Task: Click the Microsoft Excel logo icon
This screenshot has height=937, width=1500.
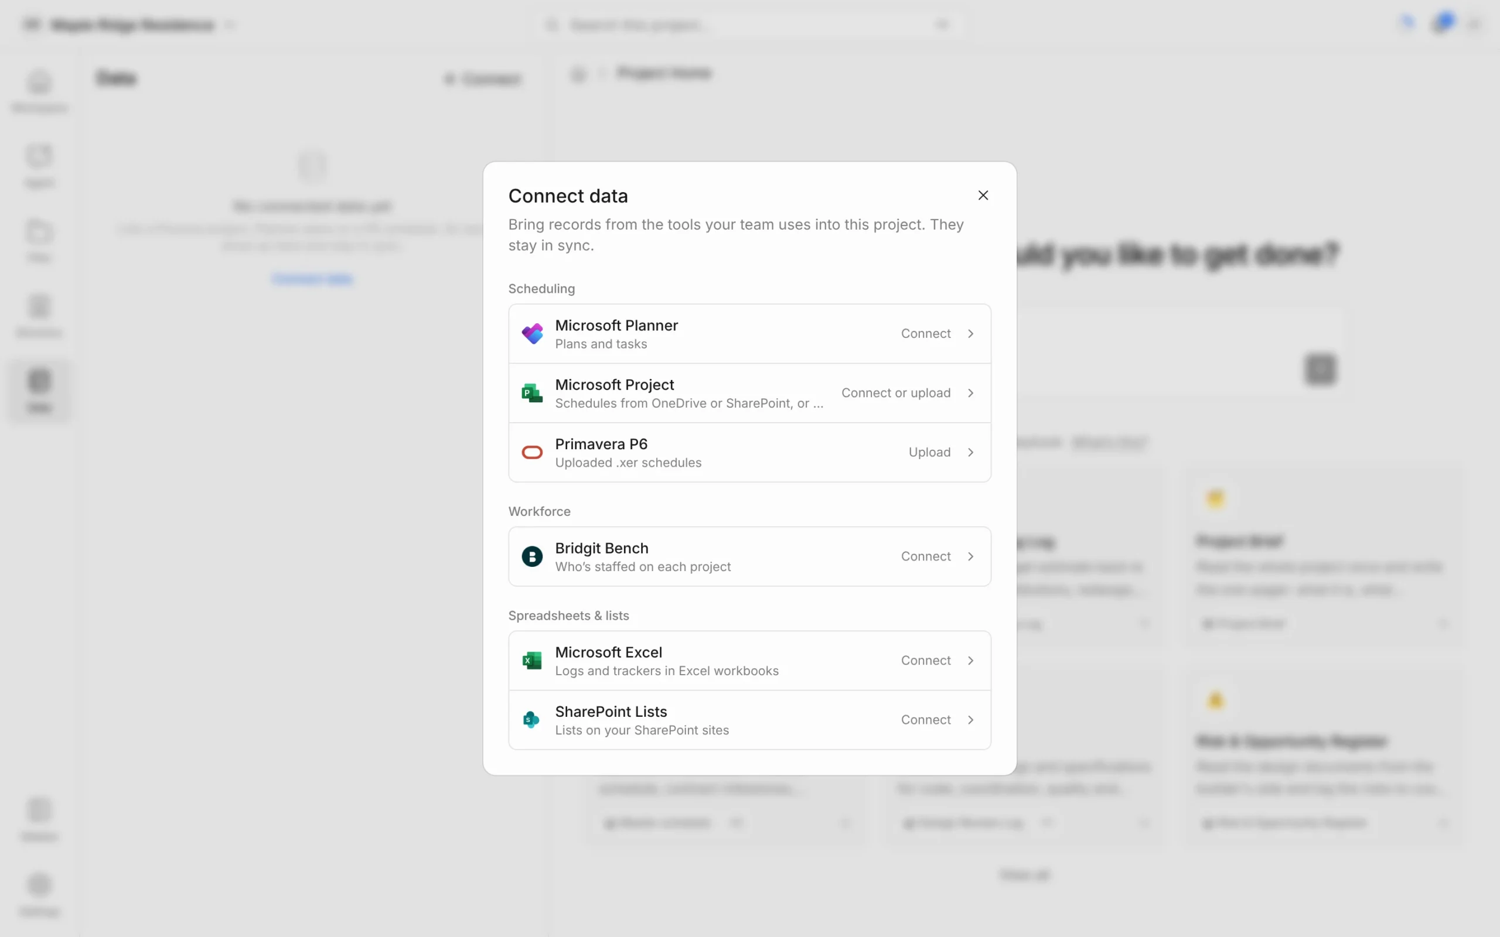Action: click(532, 661)
